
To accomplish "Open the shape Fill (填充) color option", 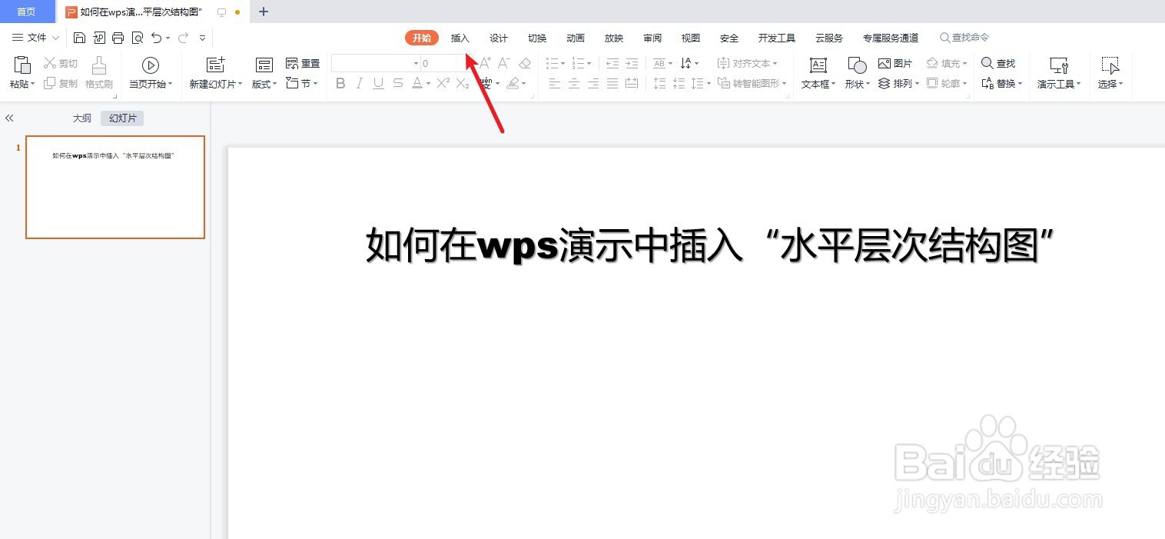I will click(947, 63).
